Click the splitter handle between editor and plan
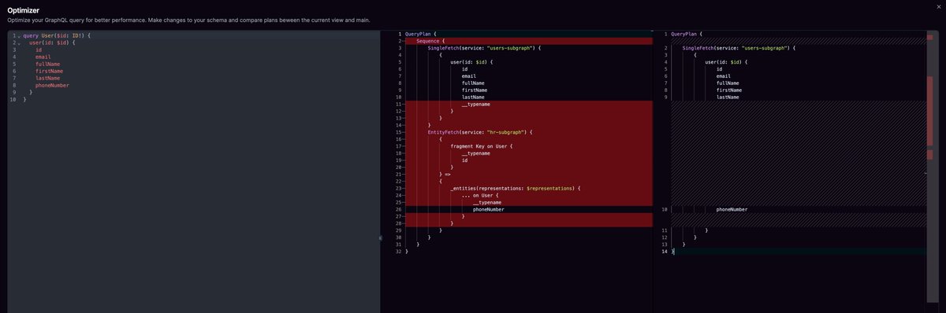The height and width of the screenshot is (313, 946). (381, 238)
